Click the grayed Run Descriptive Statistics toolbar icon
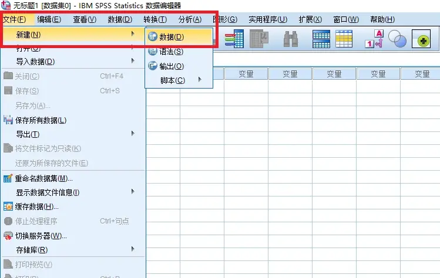 pyautogui.click(x=258, y=39)
